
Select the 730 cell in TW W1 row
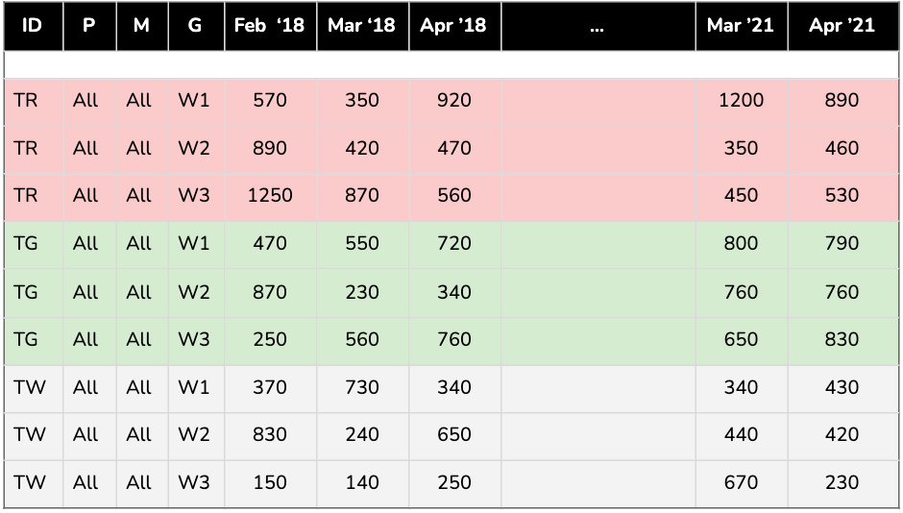pyautogui.click(x=361, y=387)
